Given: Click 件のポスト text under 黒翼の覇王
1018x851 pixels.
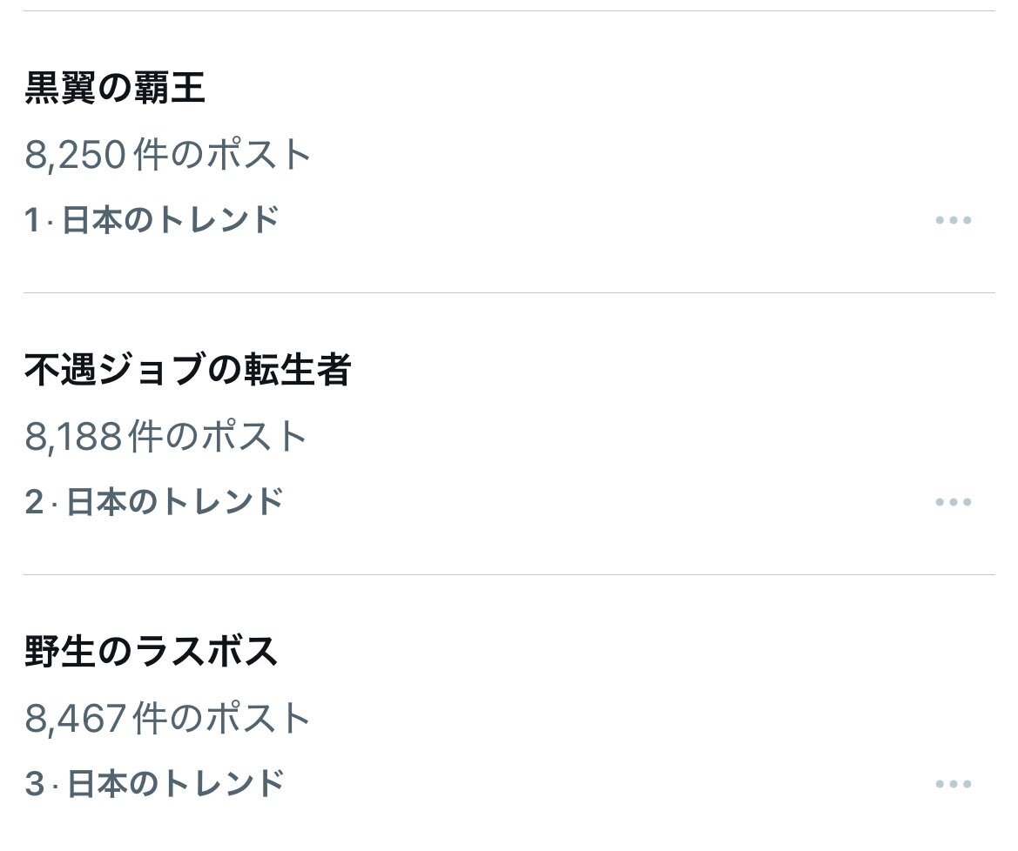Looking at the screenshot, I should tap(223, 156).
